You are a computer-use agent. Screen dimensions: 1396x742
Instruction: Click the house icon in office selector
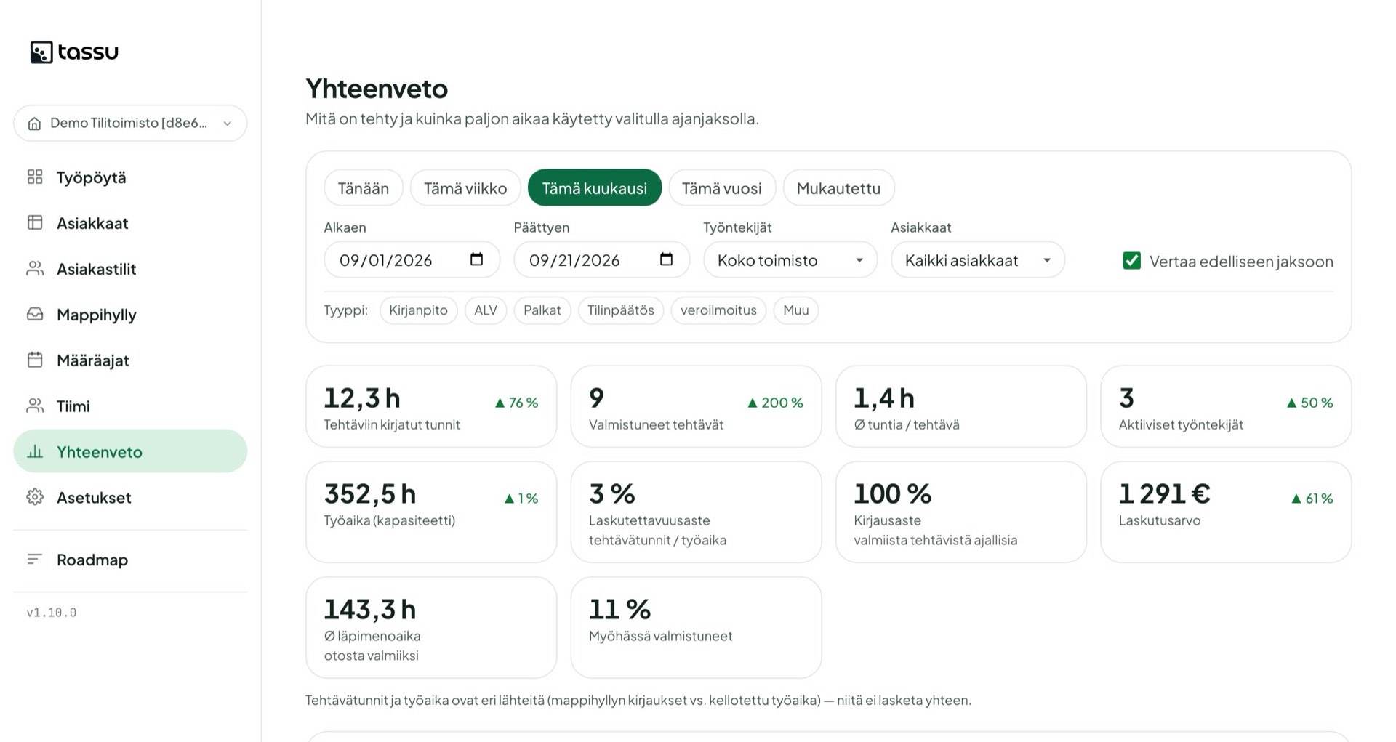tap(34, 124)
